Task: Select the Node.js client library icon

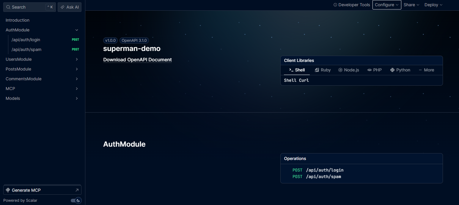Action: click(340, 70)
